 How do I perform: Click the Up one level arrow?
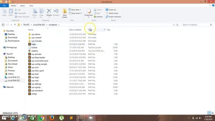pos(15,25)
